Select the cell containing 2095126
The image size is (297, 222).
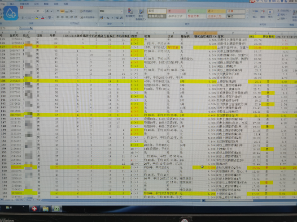[x=15, y=81]
